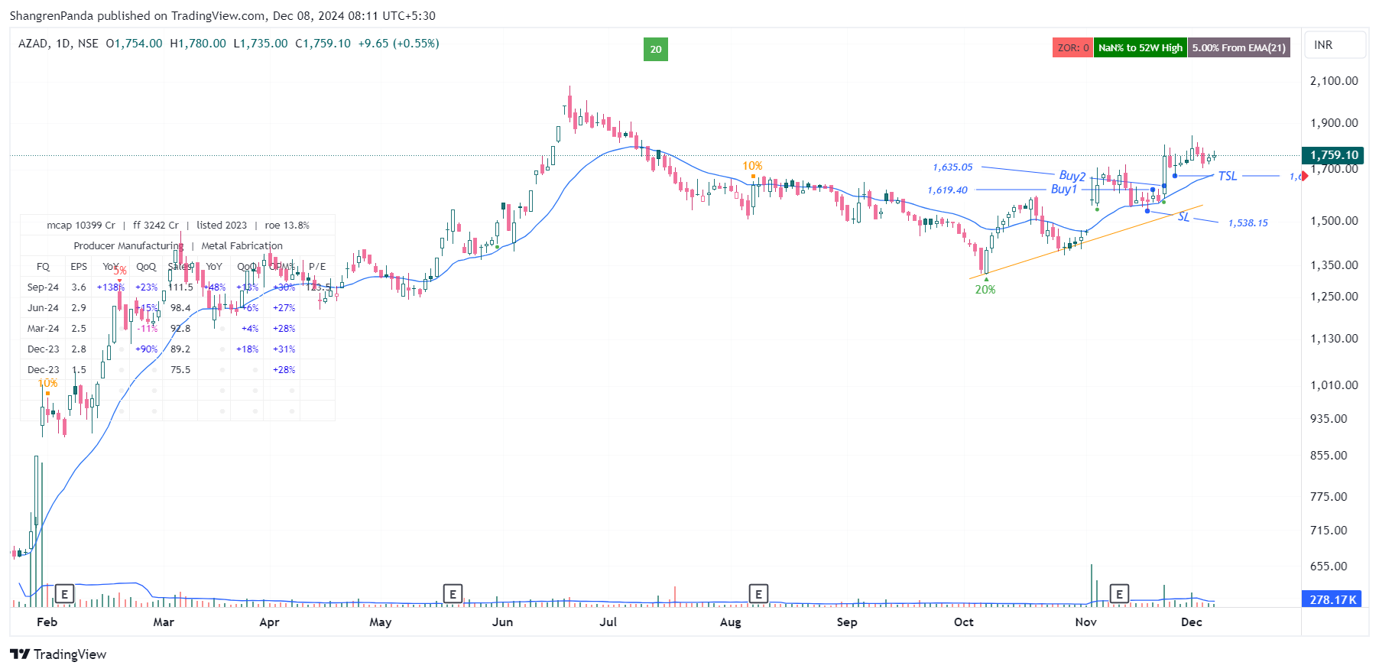Viewport: 1379px width, 672px height.
Task: Click the Buy1 annotation label
Action: point(1063,189)
